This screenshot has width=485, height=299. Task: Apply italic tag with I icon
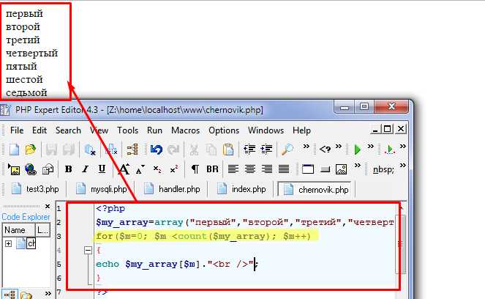(x=85, y=169)
